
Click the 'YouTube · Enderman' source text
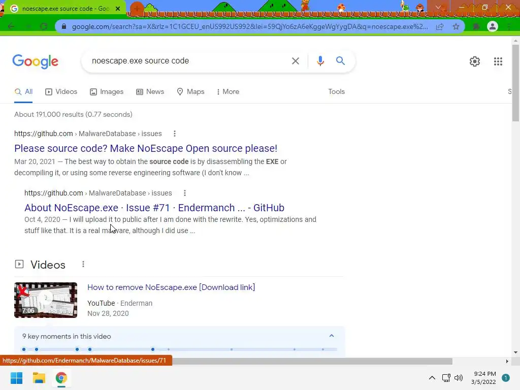point(120,303)
